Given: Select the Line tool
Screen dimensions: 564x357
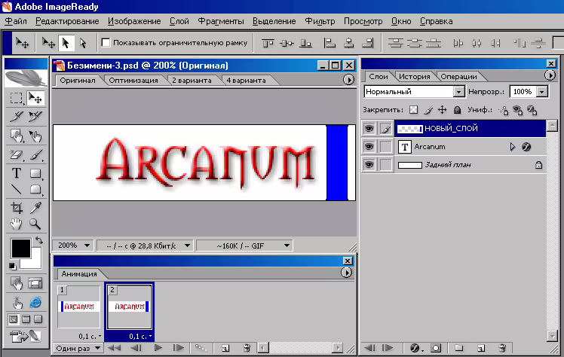Looking at the screenshot, I should (16, 189).
